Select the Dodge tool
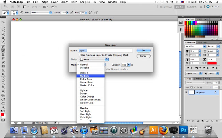This screenshot has width=222, height=138. tap(3, 74)
